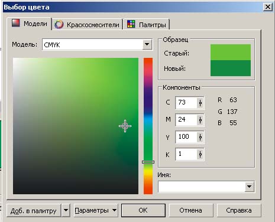Open the Модель CMYK dropdown
Screen dimensions: 275x222
coord(147,44)
